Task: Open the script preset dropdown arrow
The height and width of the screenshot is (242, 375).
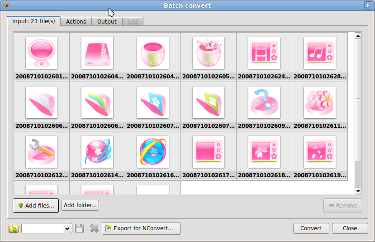Action: tap(67, 228)
